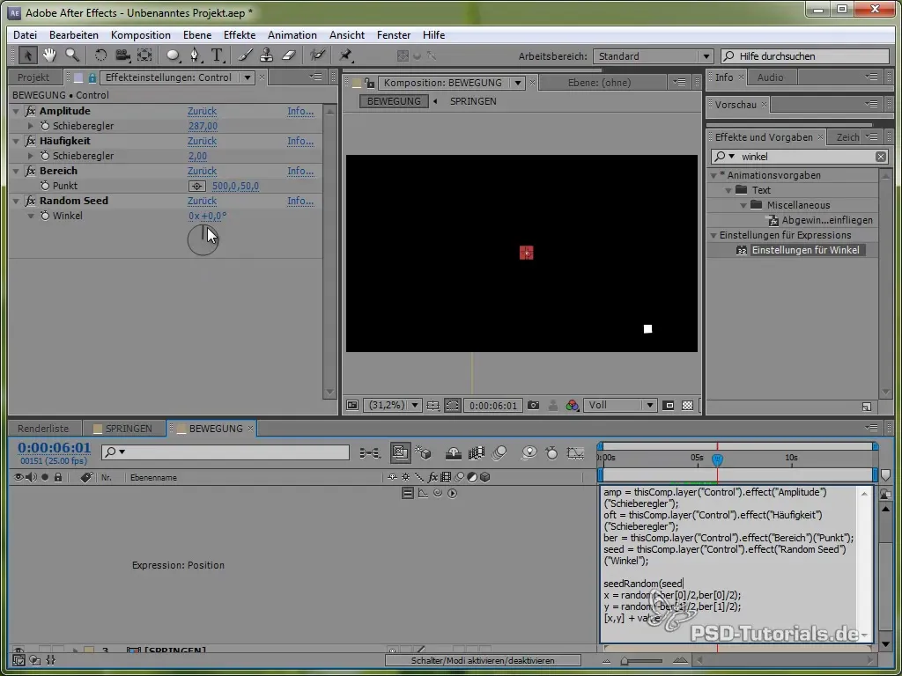Select the Clone Stamp tool
The height and width of the screenshot is (676, 902).
266,55
